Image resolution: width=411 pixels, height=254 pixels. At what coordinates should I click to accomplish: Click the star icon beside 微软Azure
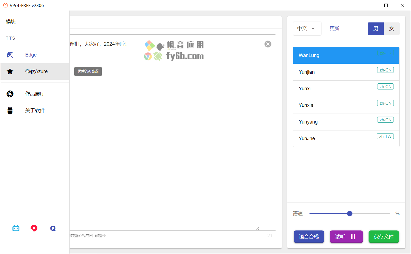[x=10, y=71]
